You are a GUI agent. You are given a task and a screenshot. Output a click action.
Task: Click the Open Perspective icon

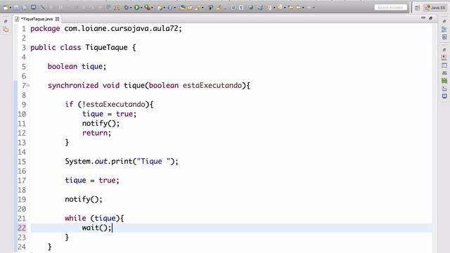coord(417,8)
